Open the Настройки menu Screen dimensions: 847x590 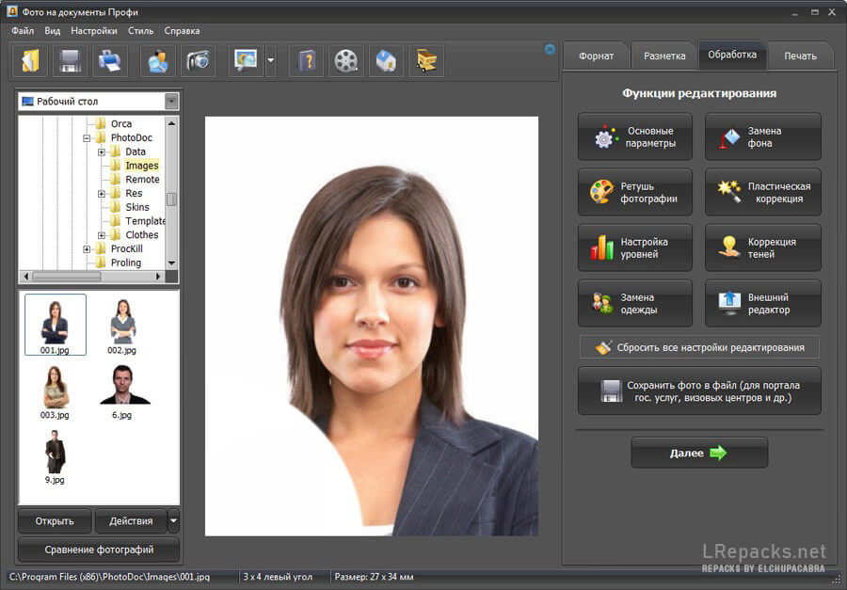point(94,31)
